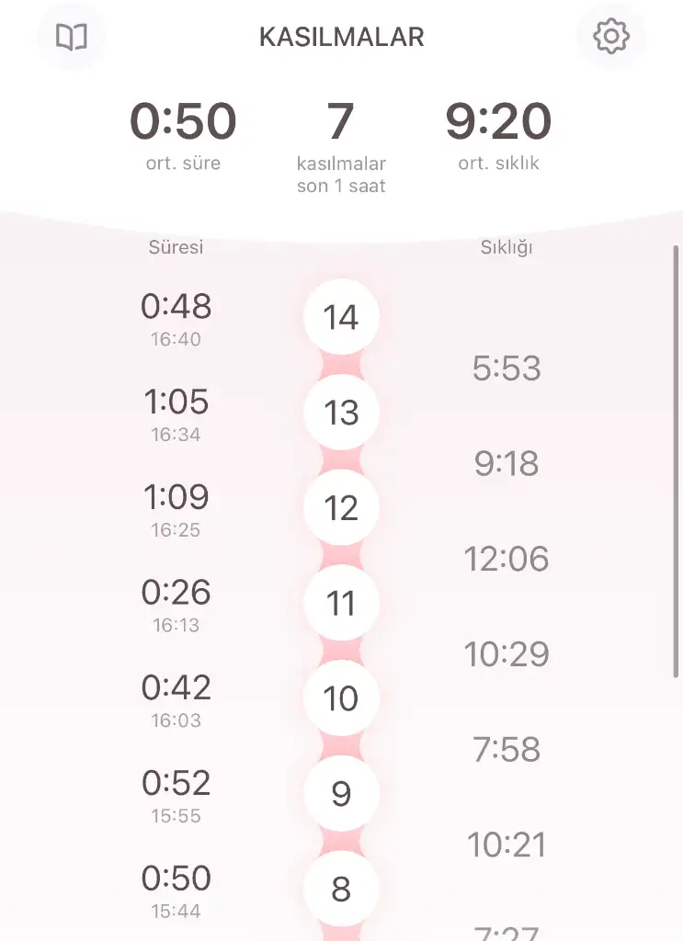The width and height of the screenshot is (683, 941).
Task: Tap the 7 contractions last hour counter
Action: pos(341,147)
